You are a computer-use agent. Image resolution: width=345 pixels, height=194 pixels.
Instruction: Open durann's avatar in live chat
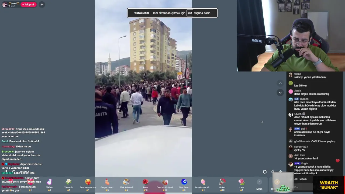(291, 100)
